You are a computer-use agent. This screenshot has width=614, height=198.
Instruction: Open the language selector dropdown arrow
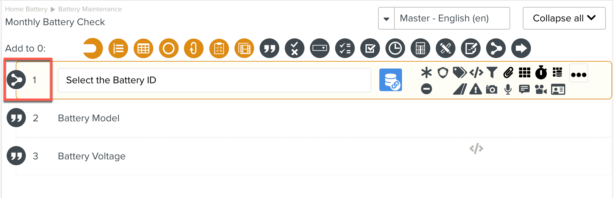[387, 19]
